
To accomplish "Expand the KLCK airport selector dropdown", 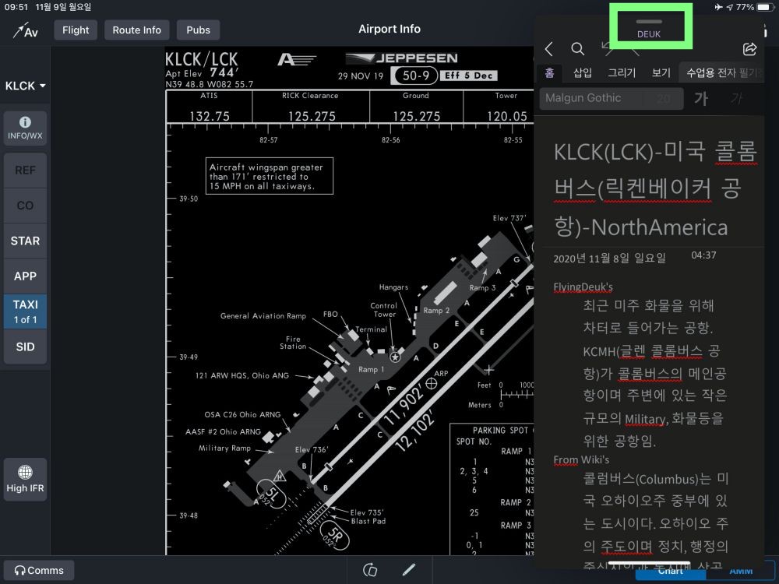I will click(x=25, y=86).
